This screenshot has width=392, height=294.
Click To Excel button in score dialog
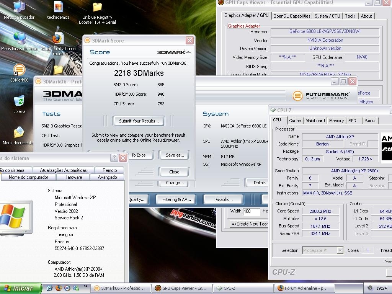pyautogui.click(x=139, y=155)
